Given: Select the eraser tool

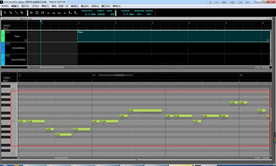Looking at the screenshot, I should 22,13.
